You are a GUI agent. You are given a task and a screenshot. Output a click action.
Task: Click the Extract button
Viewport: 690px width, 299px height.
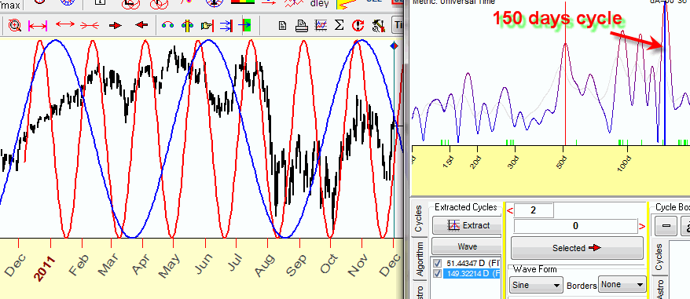[x=468, y=225]
